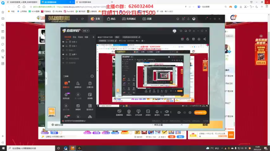Expand the 峡谷之巅 server selector in the League client
The image size is (270, 151).
click(182, 125)
